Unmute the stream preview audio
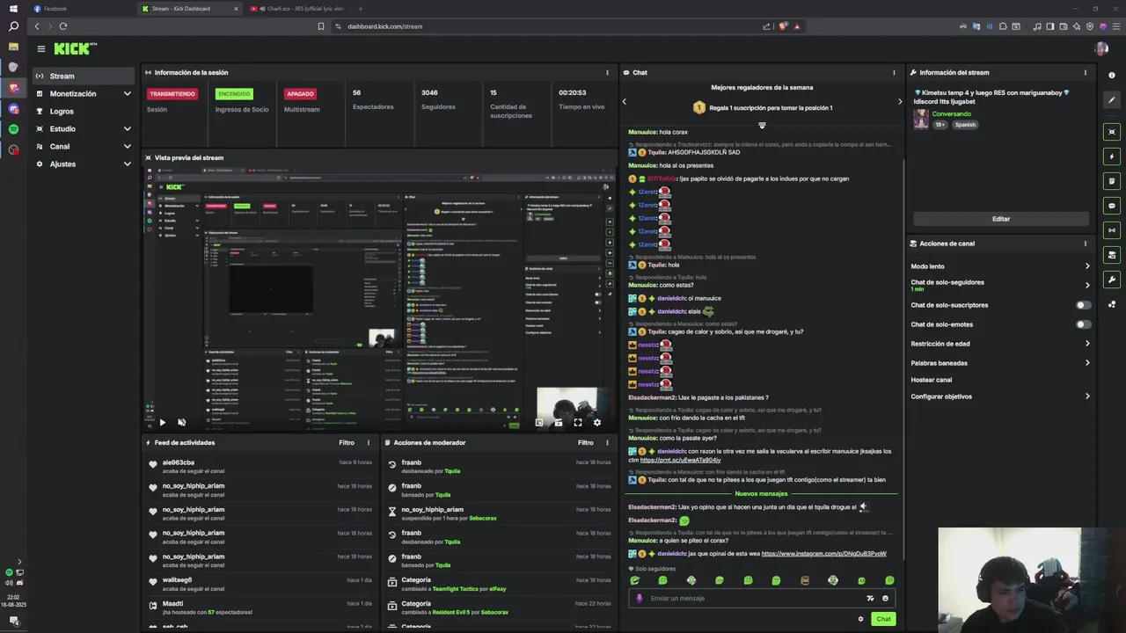Image resolution: width=1126 pixels, height=633 pixels. pos(181,423)
